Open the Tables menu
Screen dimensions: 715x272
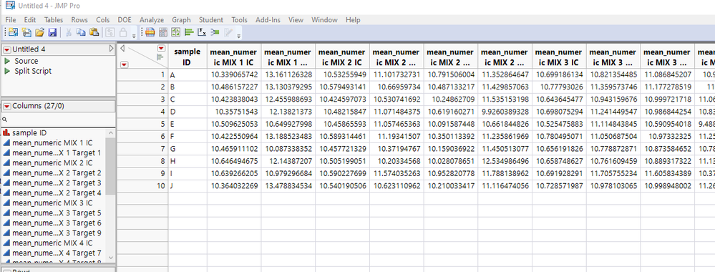coord(54,19)
